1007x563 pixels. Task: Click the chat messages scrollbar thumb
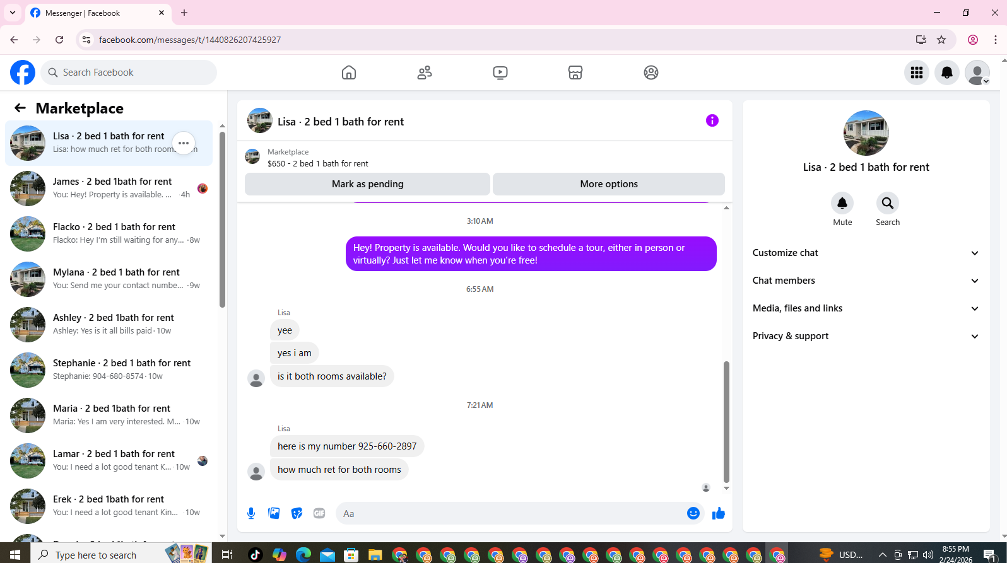(x=726, y=422)
